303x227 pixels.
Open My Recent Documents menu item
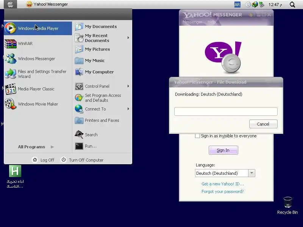102,38
